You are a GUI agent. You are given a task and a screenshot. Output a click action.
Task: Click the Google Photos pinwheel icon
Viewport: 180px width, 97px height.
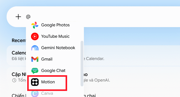point(35,25)
